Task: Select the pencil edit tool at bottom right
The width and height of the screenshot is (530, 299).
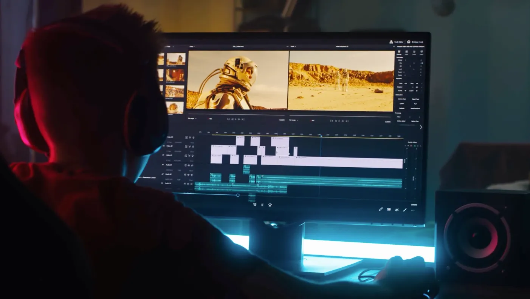Action: coord(381,209)
